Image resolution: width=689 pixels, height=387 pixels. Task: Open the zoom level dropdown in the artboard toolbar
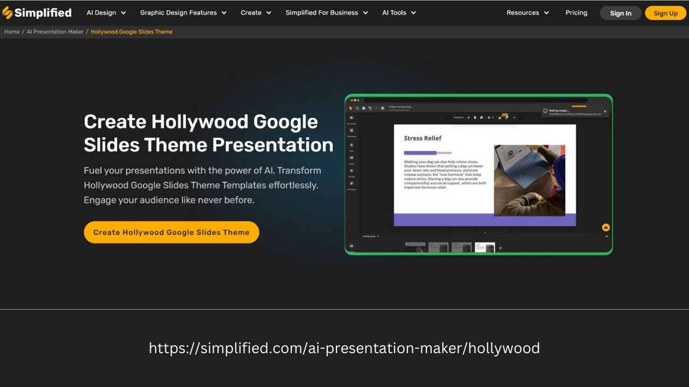click(x=490, y=117)
